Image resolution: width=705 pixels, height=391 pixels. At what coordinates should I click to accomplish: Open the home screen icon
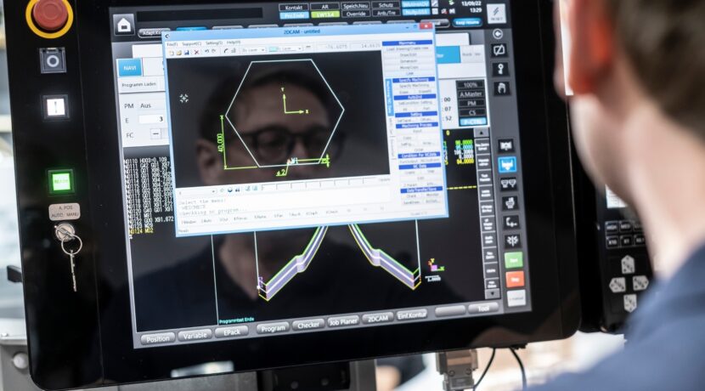click(x=124, y=25)
